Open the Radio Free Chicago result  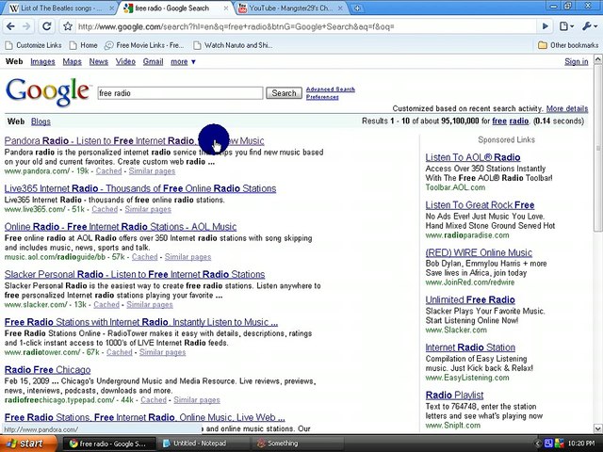point(48,369)
